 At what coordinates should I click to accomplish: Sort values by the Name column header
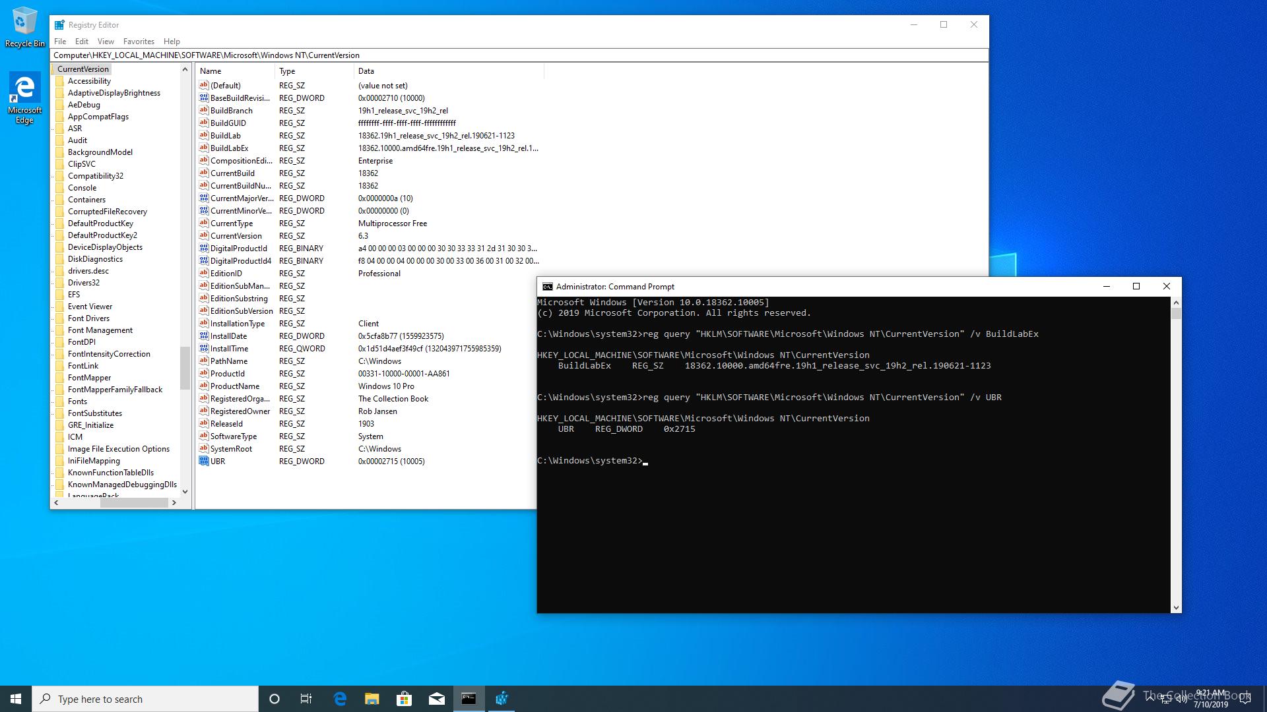coord(234,71)
